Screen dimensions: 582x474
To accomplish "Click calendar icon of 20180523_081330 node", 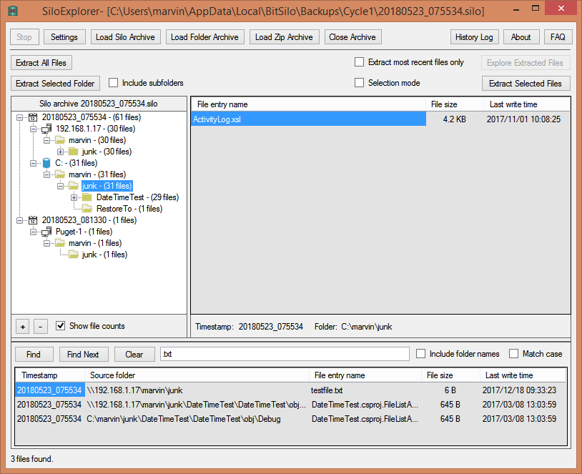I will pyautogui.click(x=33, y=220).
